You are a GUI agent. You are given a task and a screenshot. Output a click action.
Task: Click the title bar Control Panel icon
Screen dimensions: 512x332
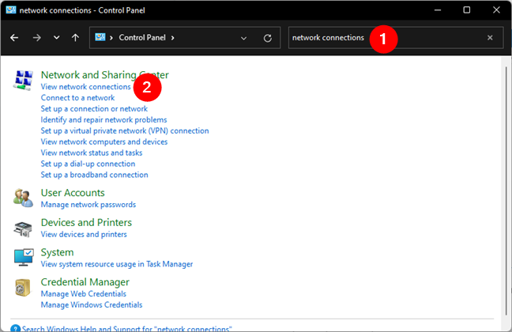pyautogui.click(x=11, y=10)
